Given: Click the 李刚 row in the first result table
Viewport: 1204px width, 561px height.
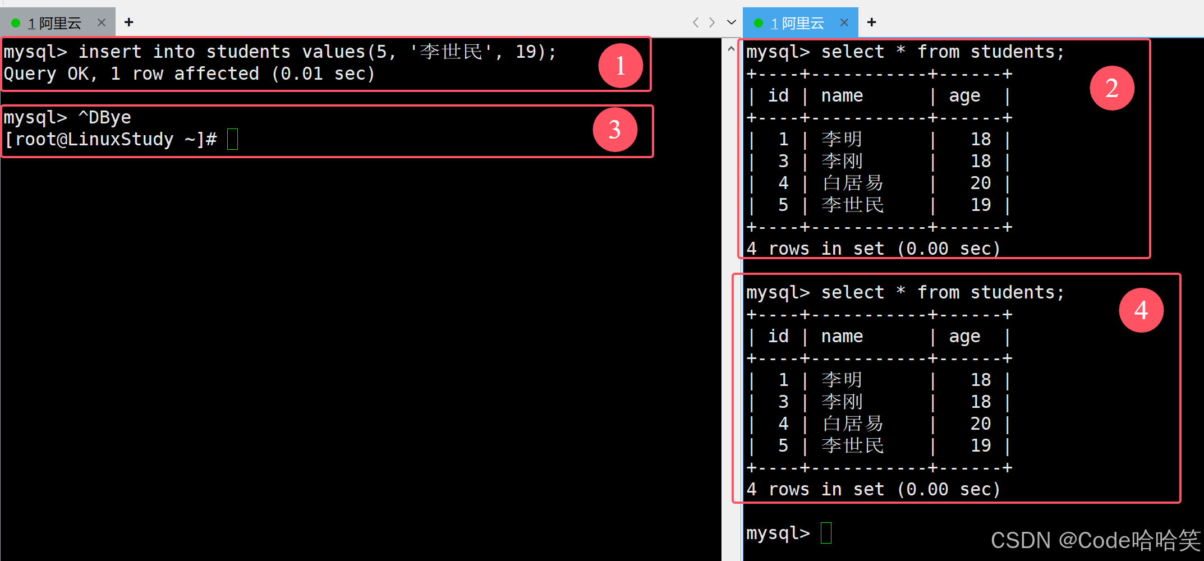Looking at the screenshot, I should coord(879,162).
